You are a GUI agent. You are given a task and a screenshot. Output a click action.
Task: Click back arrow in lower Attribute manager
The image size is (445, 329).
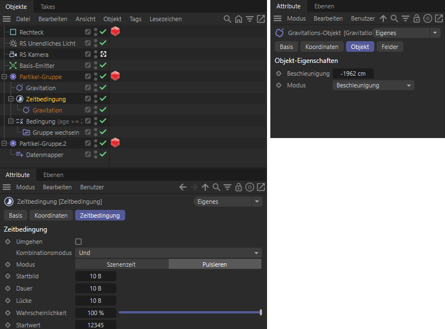[x=183, y=187]
